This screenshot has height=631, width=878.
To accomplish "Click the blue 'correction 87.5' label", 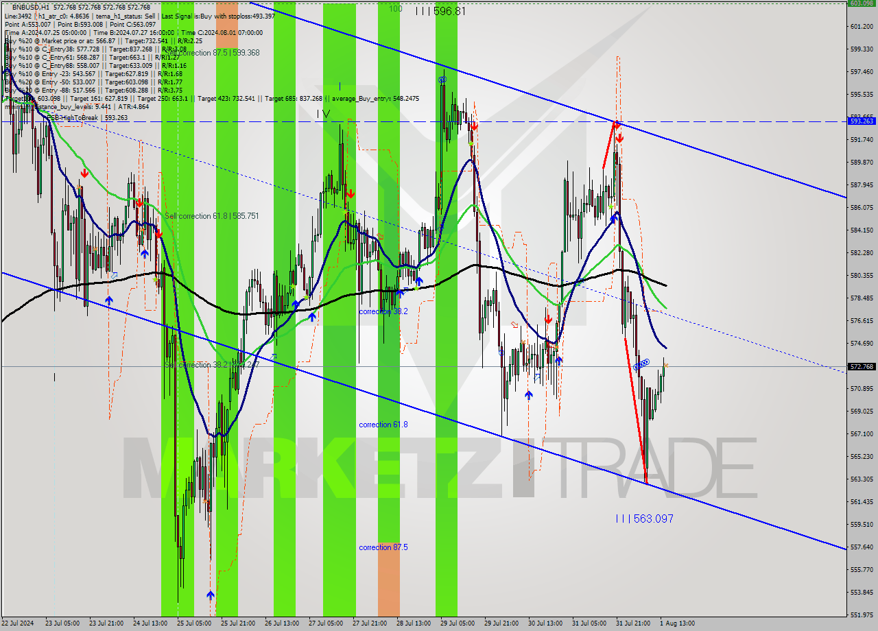I will 383,547.
